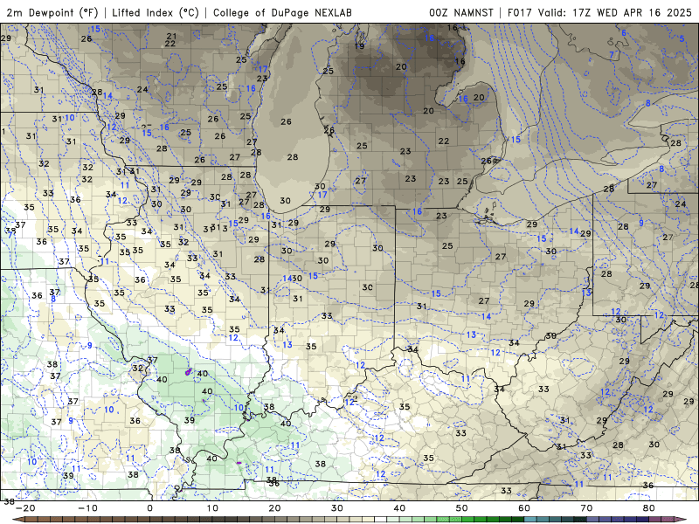Click the '20' label on the color scale legend
Viewport: 699px width, 524px height.
pos(274,508)
